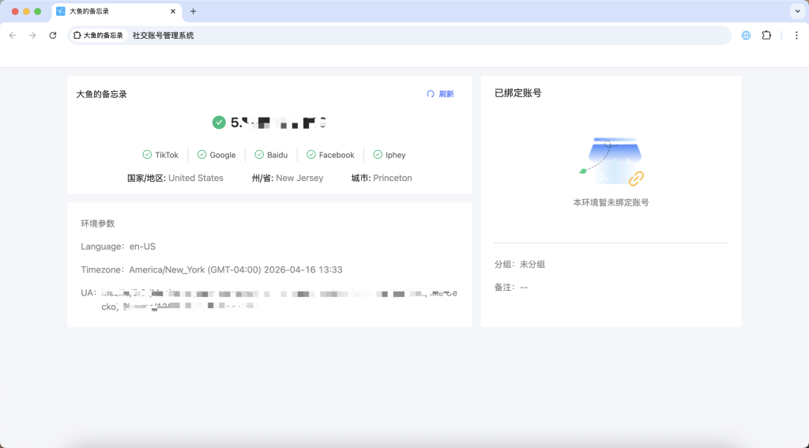Viewport: 809px width, 448px height.
Task: Click the TikTok check status icon
Action: pyautogui.click(x=147, y=155)
